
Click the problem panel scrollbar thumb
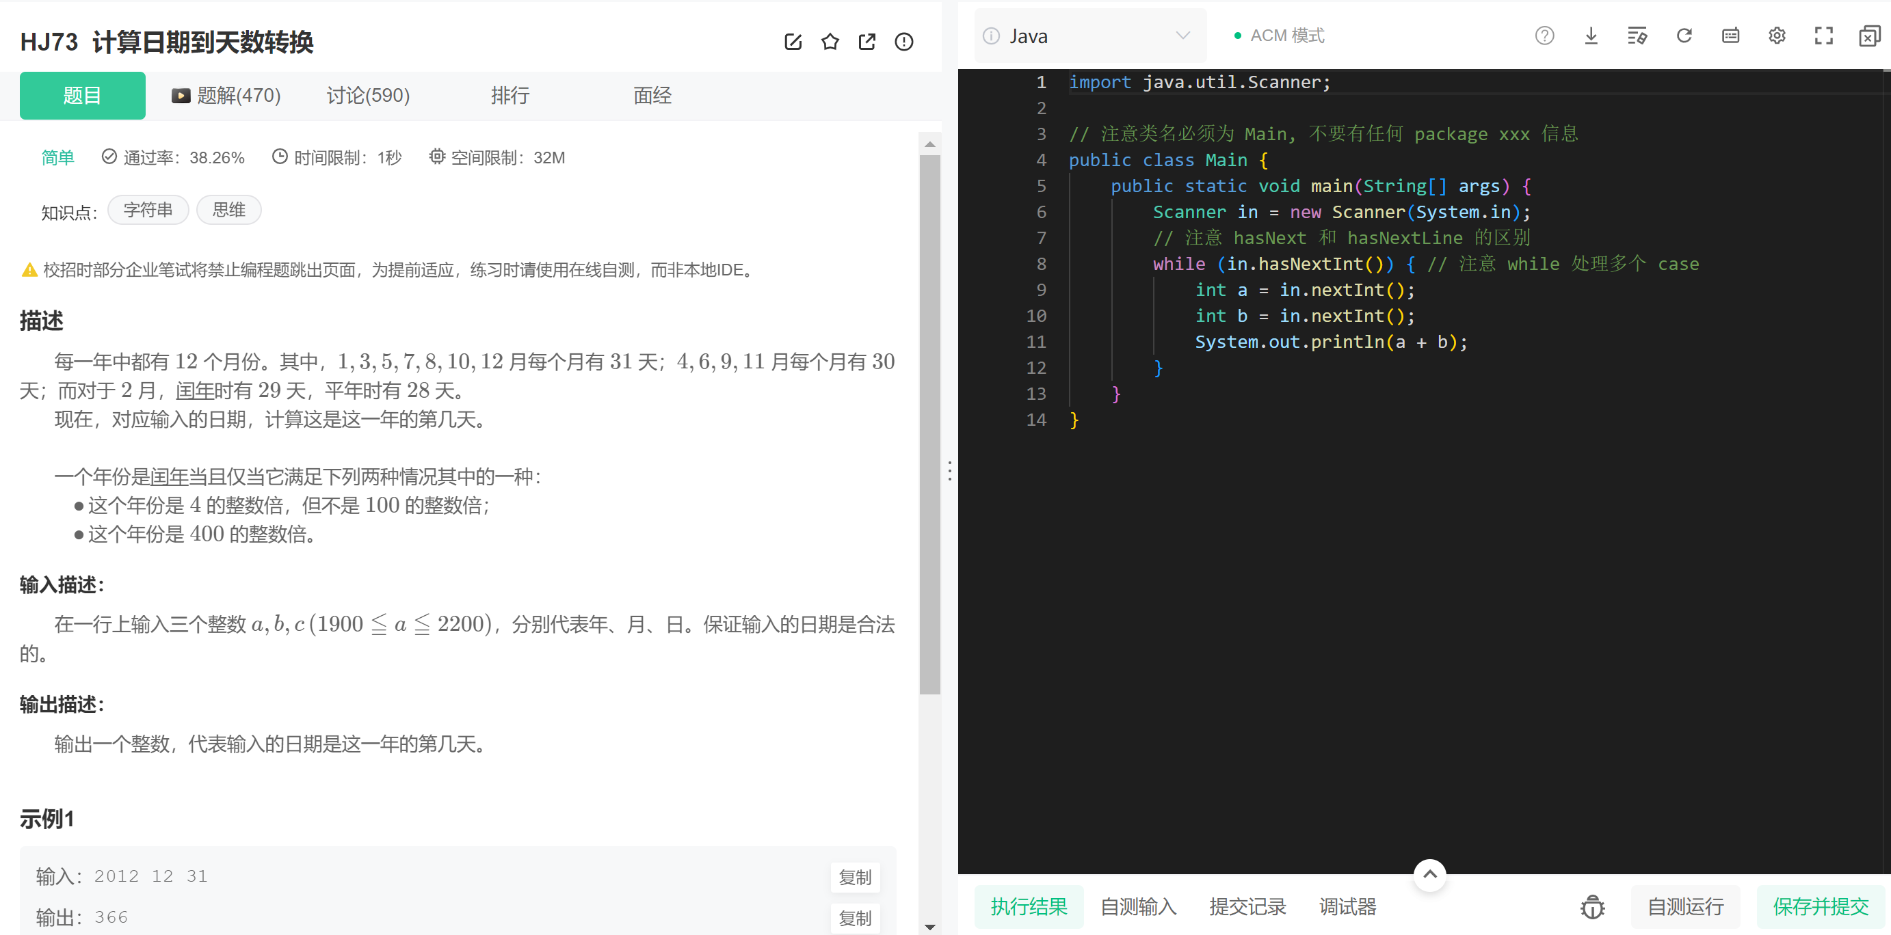tap(929, 424)
